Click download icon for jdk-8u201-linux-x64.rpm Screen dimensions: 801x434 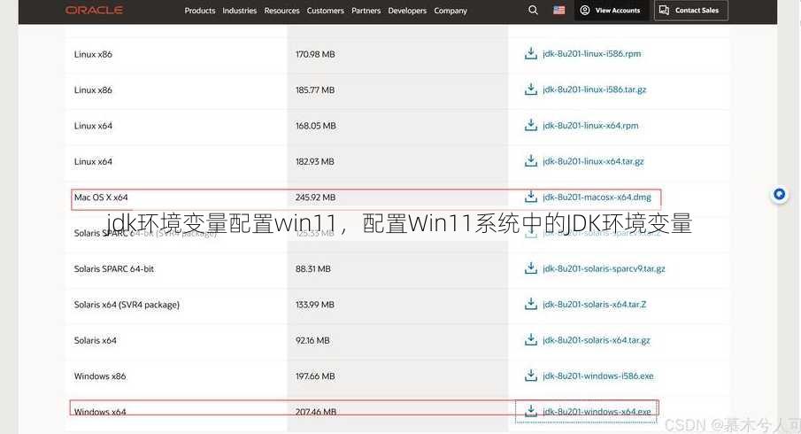tap(531, 125)
